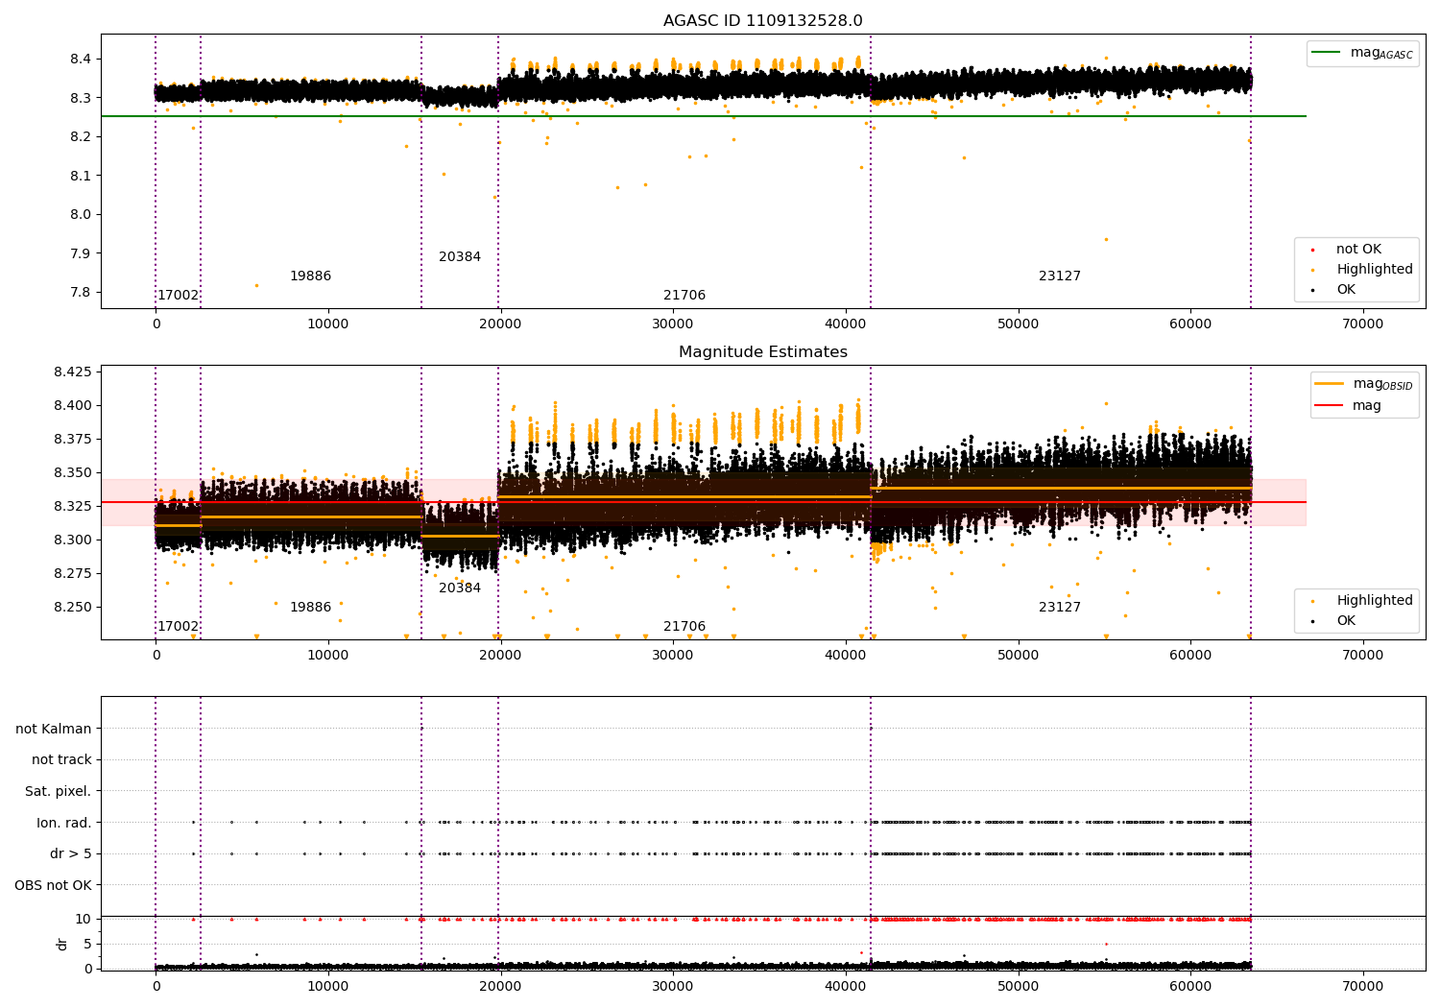The height and width of the screenshot is (1008, 1440).
Task: Select OBSID label 20384 in top plot
Action: pyautogui.click(x=460, y=257)
